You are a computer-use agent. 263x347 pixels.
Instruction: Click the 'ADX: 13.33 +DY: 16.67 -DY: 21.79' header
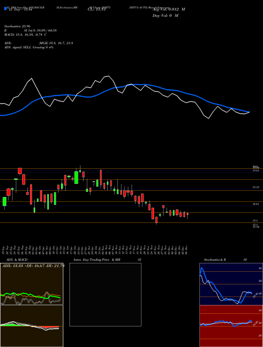pyautogui.click(x=33, y=266)
